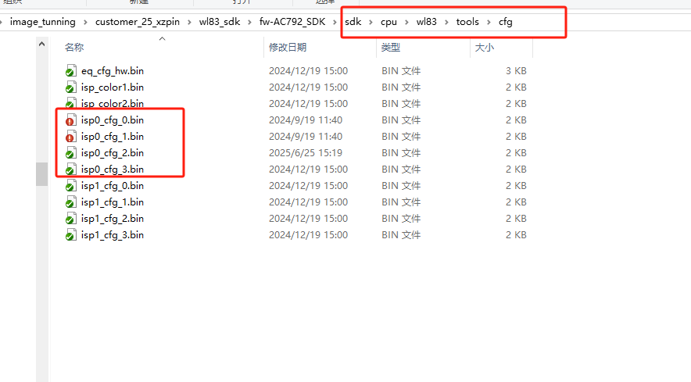Select file icon of isp0_cfg_2.bin
This screenshot has width=691, height=382.
[x=70, y=153]
